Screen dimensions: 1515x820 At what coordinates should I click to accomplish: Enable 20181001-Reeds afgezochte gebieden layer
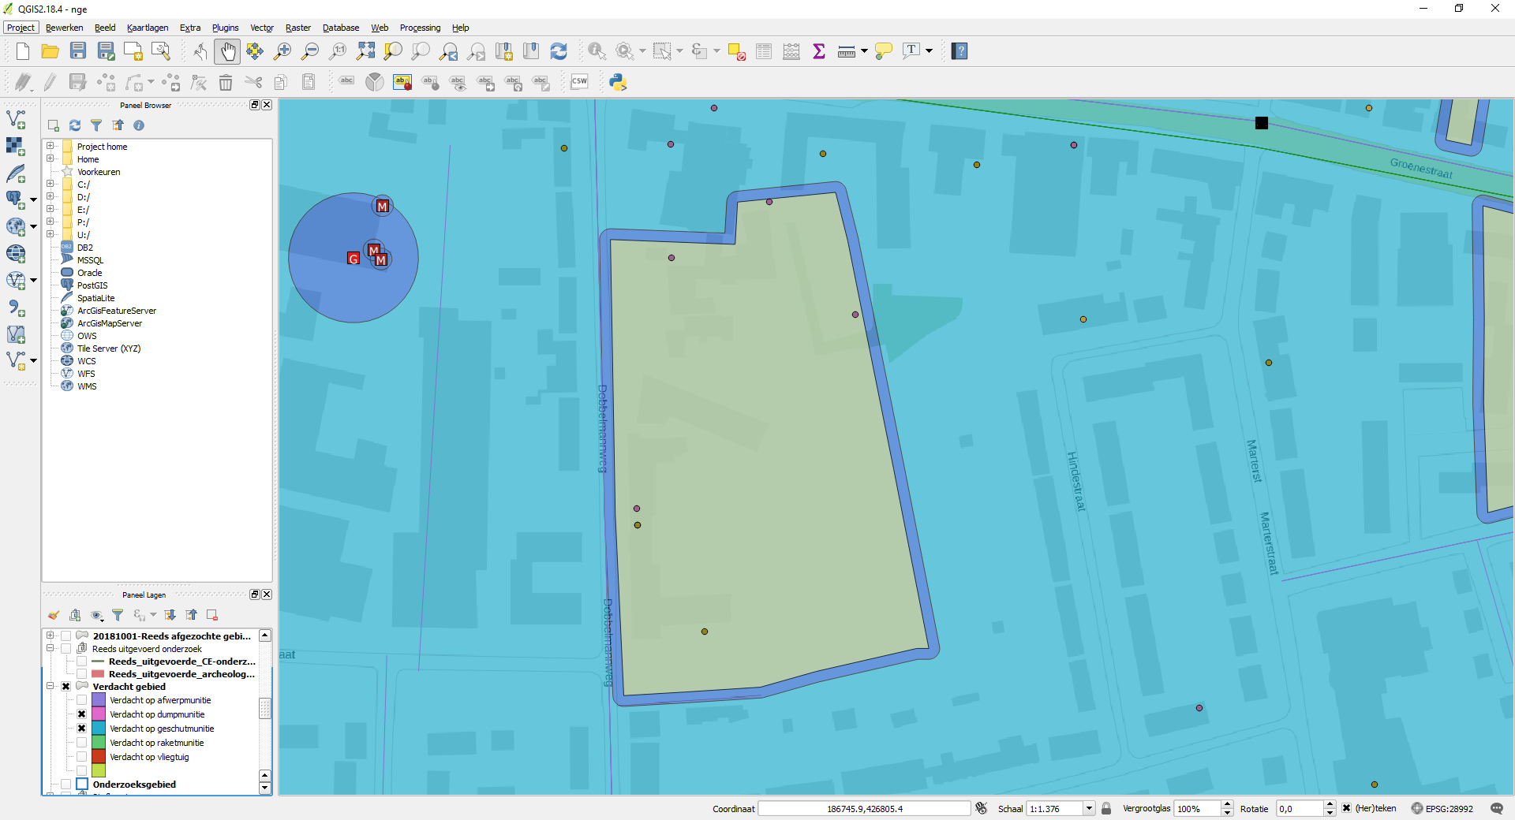66,635
